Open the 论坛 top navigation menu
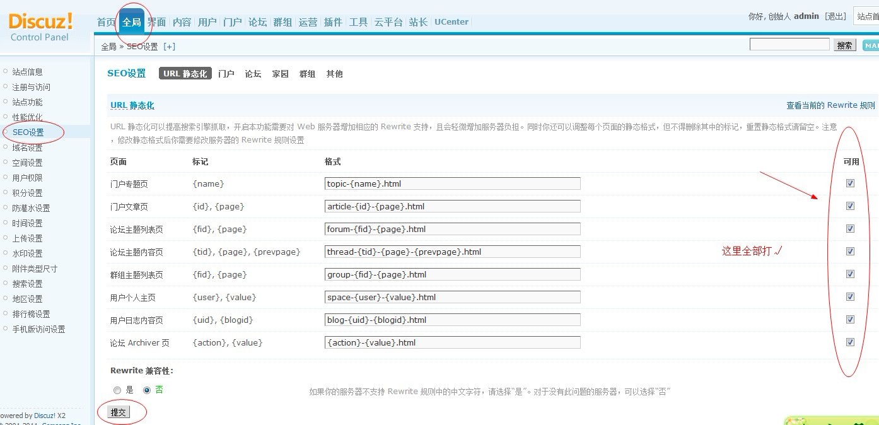The image size is (879, 425). click(x=257, y=22)
